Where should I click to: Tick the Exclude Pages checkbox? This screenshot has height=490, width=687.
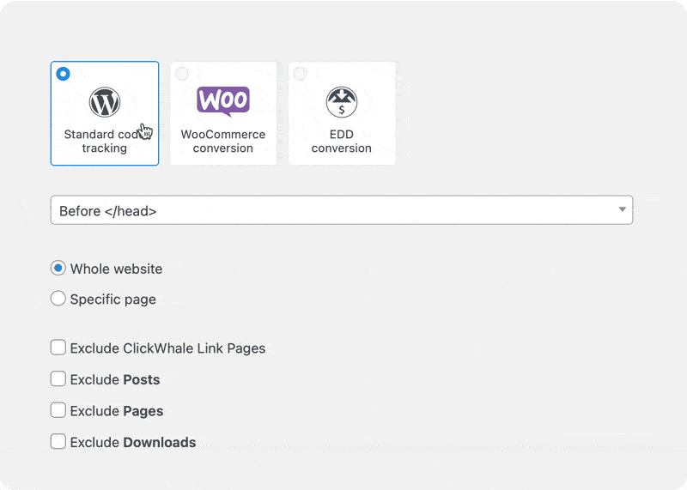coord(58,410)
